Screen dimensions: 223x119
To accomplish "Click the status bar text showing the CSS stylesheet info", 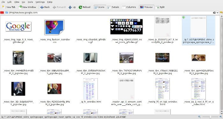I will click(63, 117).
